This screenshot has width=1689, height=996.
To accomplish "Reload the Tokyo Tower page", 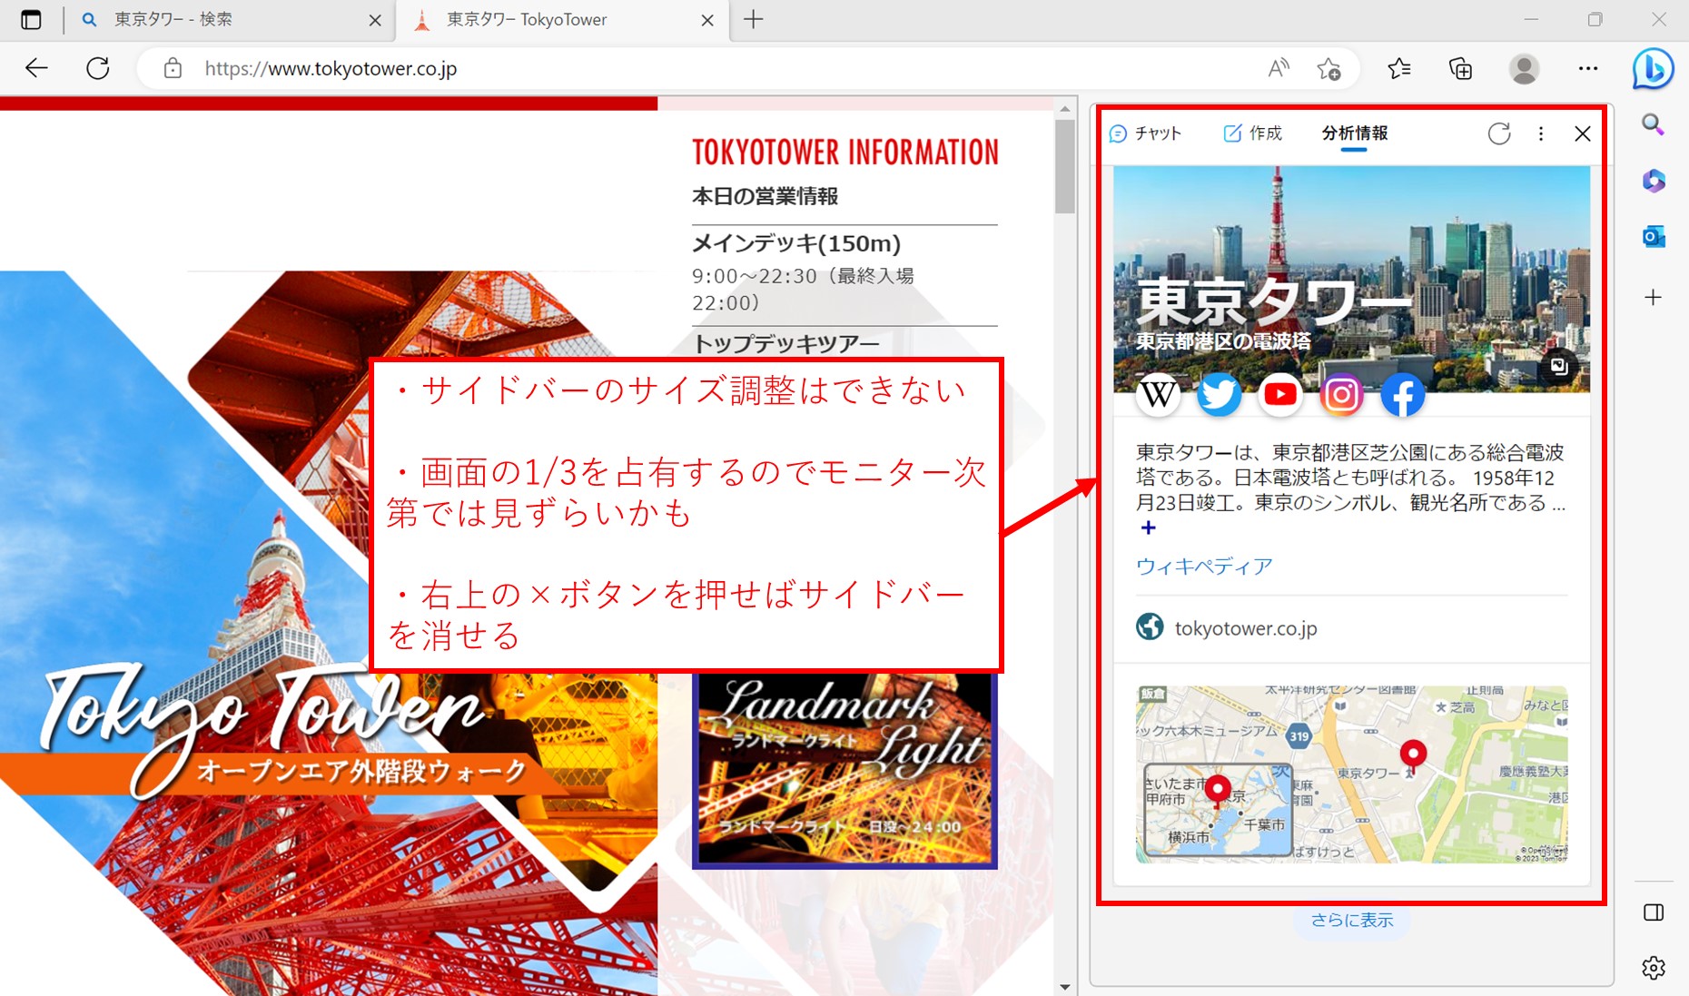I will pyautogui.click(x=98, y=68).
